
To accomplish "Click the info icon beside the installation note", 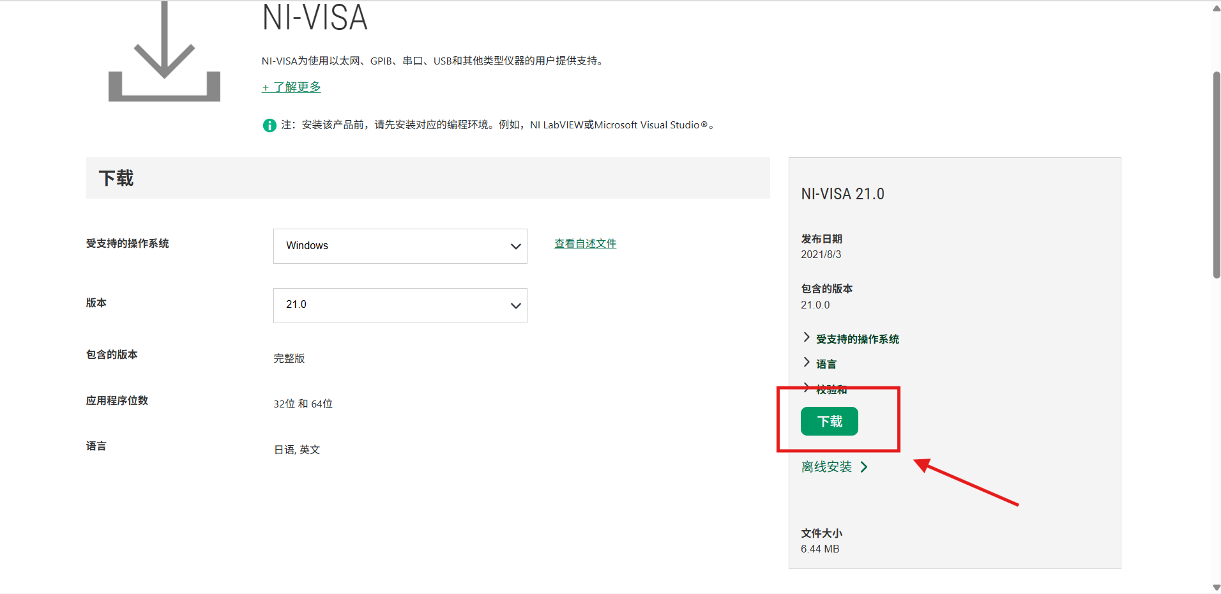I will coord(269,125).
